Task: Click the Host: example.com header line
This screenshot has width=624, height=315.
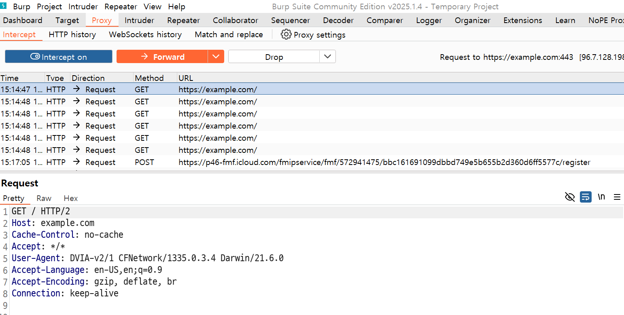Action: [x=53, y=223]
